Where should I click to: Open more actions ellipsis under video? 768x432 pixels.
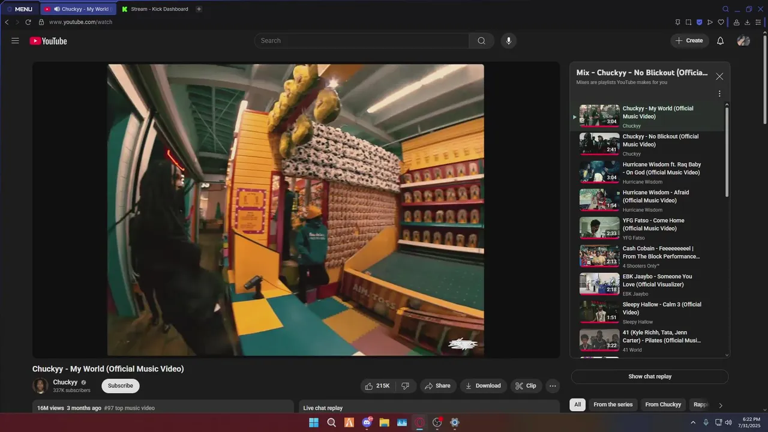point(553,386)
